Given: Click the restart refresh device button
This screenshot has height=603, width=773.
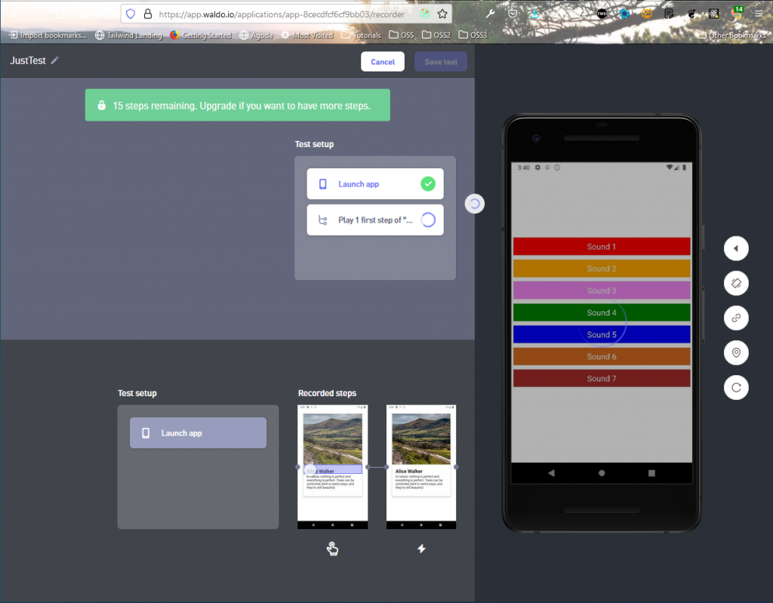Looking at the screenshot, I should tap(736, 388).
